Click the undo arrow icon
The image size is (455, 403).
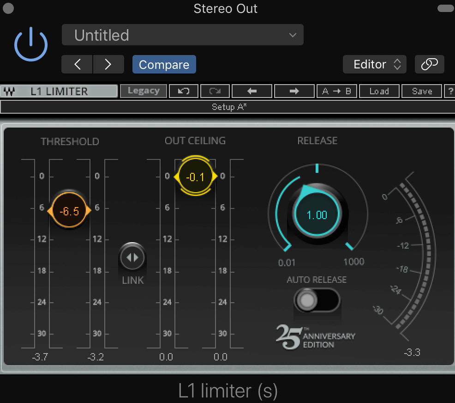click(x=184, y=91)
